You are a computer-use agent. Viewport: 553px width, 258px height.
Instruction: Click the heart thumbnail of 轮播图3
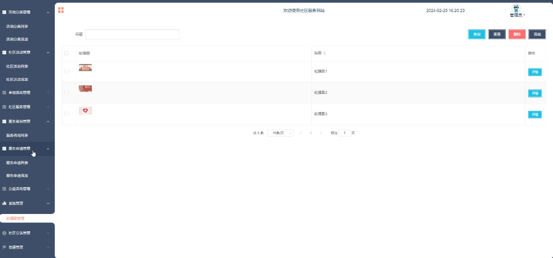point(85,111)
